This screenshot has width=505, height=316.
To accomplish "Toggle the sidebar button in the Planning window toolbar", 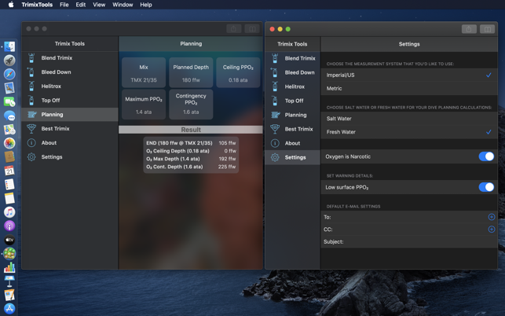I will pyautogui.click(x=252, y=29).
